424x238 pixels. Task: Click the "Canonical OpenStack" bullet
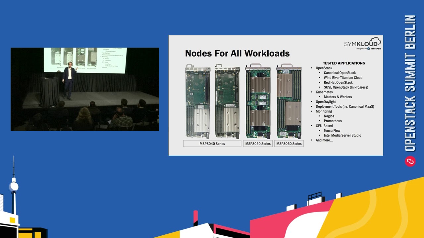click(340, 73)
